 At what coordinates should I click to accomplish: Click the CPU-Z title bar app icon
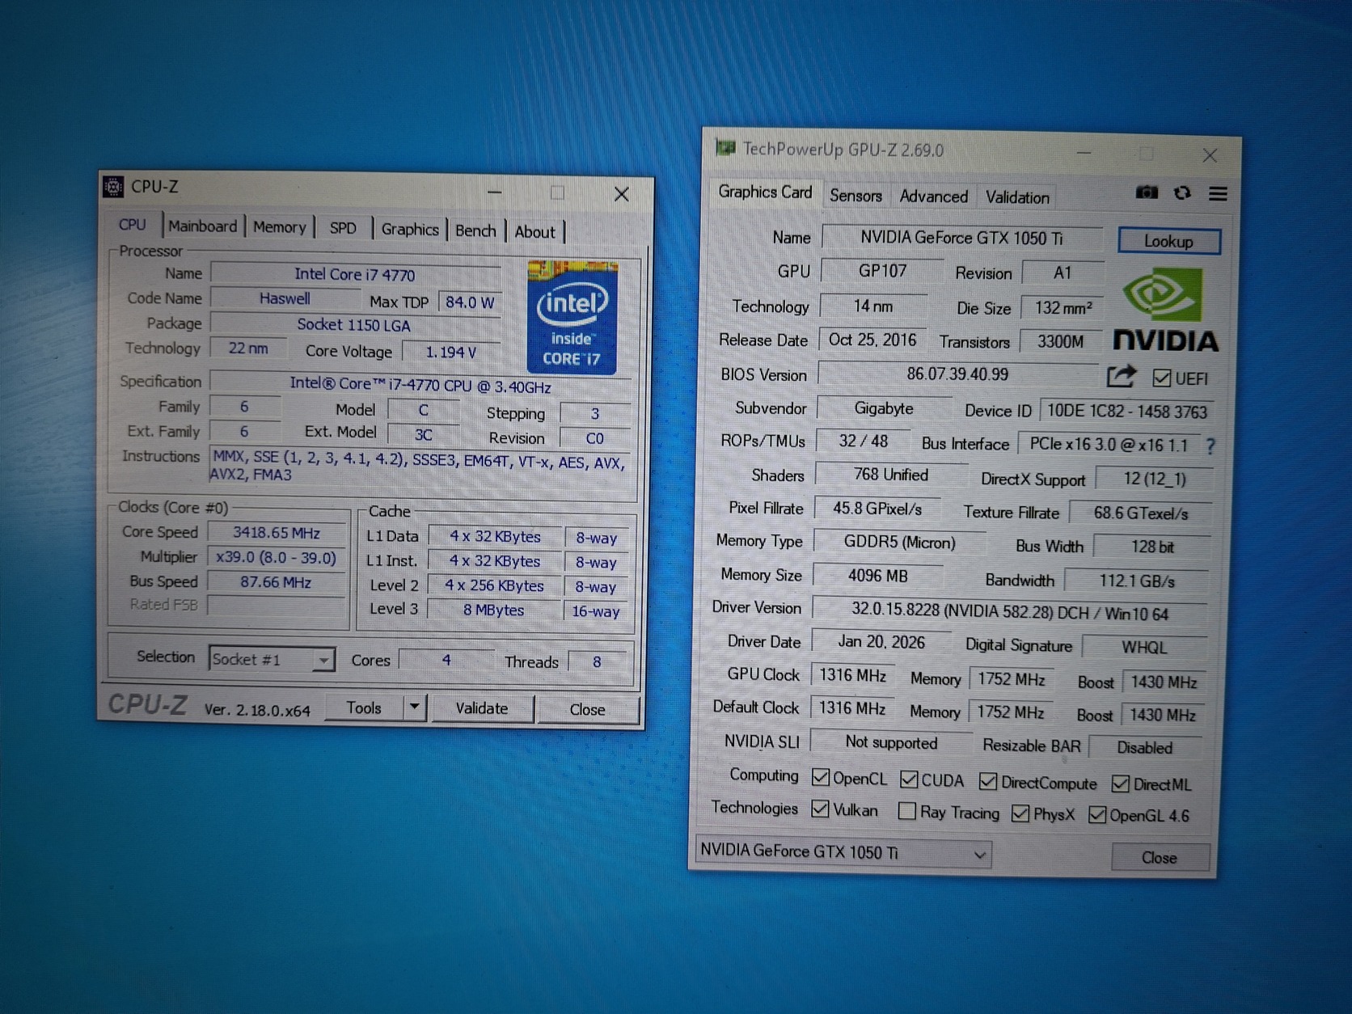114,187
